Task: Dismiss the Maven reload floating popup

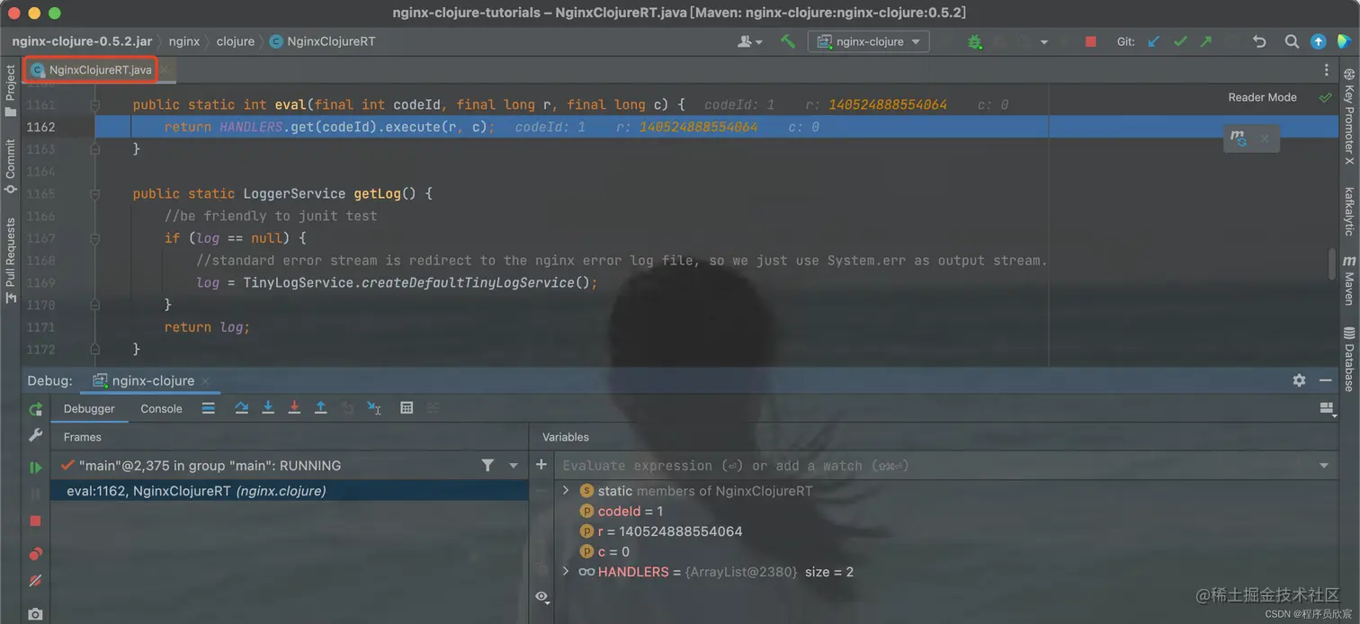Action: 1264,138
